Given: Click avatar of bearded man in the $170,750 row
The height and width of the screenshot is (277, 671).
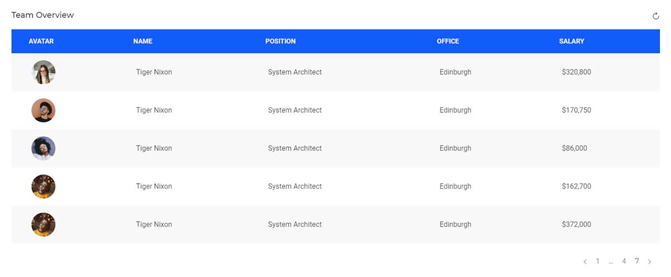Looking at the screenshot, I should tap(44, 110).
